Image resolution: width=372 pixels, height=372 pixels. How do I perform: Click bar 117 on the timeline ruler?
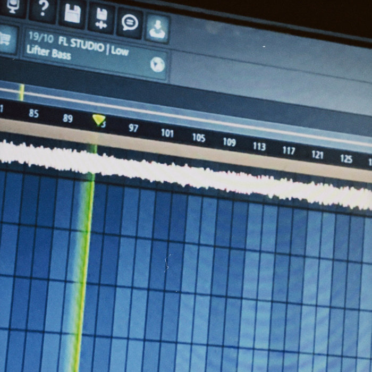(289, 150)
